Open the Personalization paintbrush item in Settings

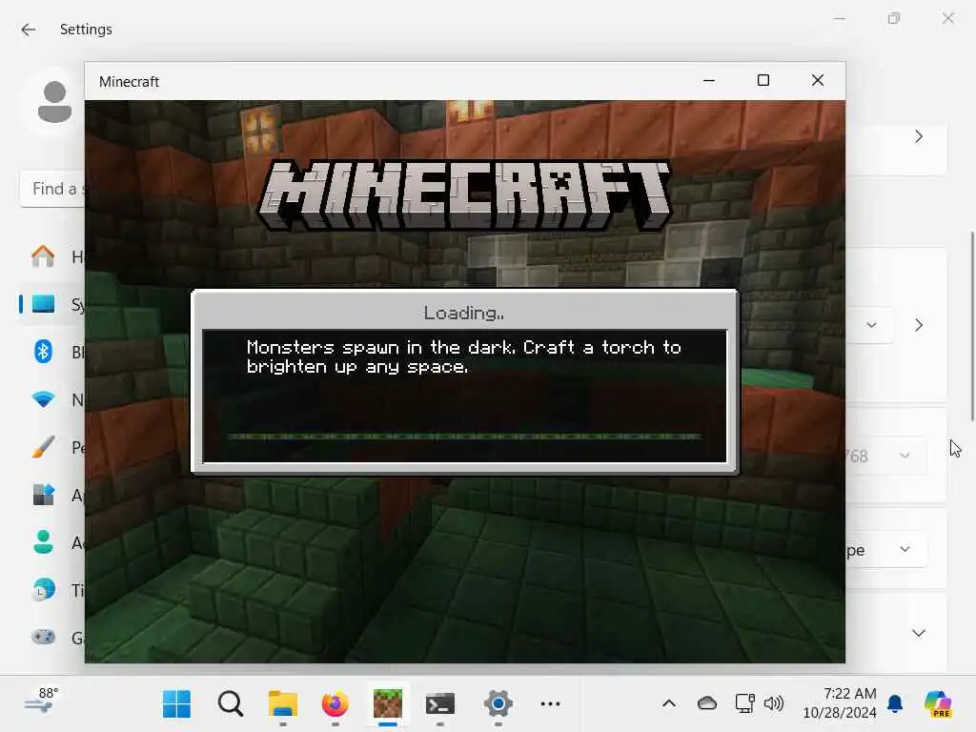43,446
